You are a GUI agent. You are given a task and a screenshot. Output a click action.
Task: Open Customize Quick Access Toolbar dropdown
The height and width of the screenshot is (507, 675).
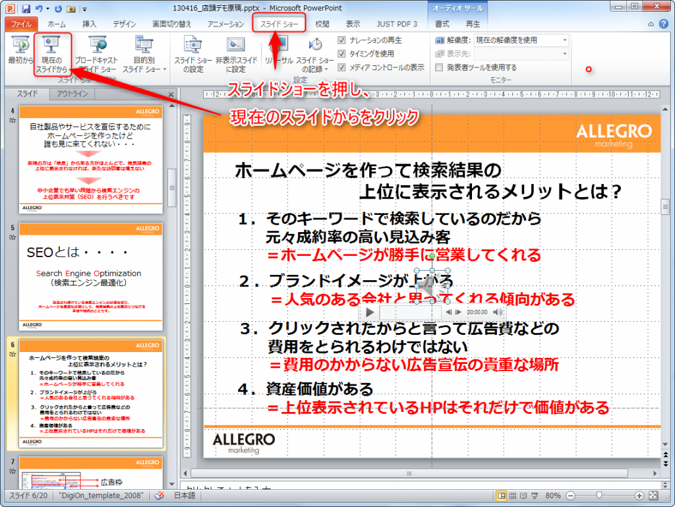(85, 9)
